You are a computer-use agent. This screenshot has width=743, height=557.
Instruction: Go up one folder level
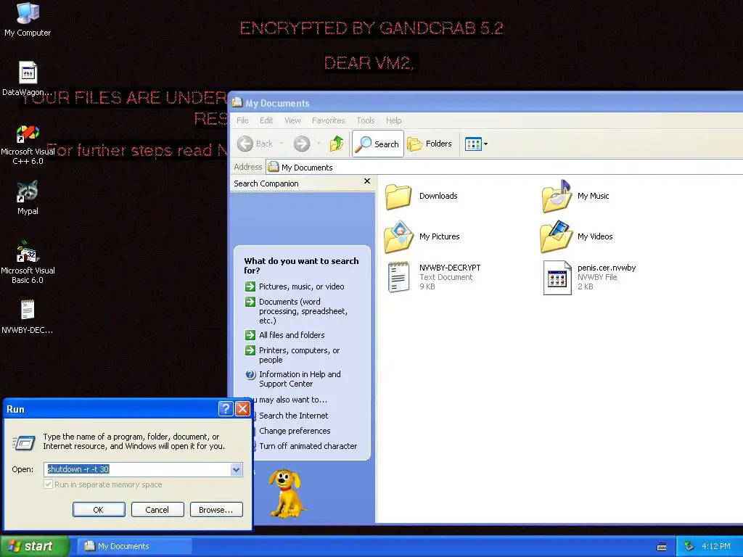pyautogui.click(x=337, y=144)
